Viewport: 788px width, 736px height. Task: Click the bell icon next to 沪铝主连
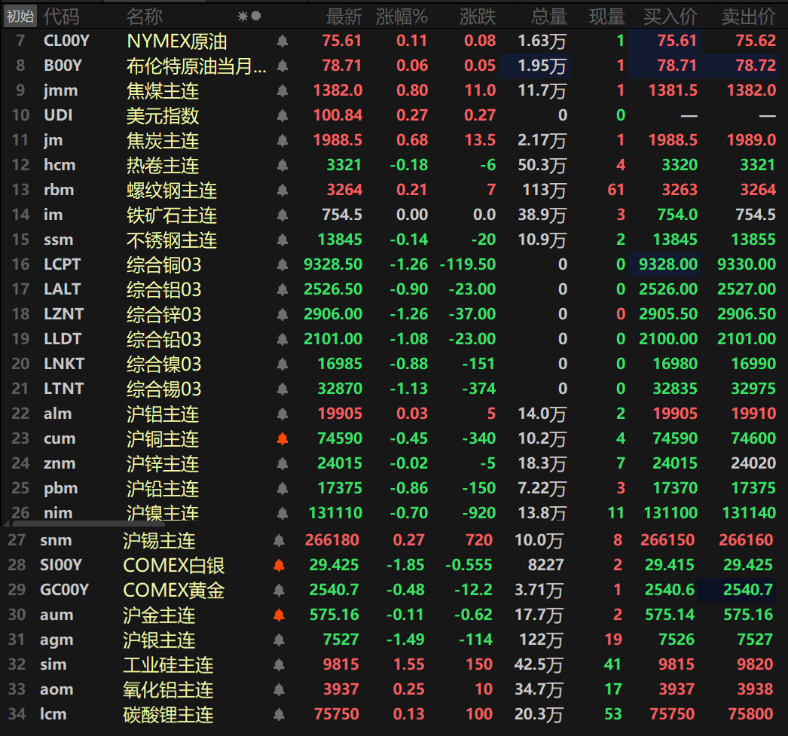click(x=283, y=414)
